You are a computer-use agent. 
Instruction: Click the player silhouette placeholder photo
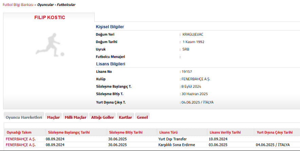coord(50,45)
